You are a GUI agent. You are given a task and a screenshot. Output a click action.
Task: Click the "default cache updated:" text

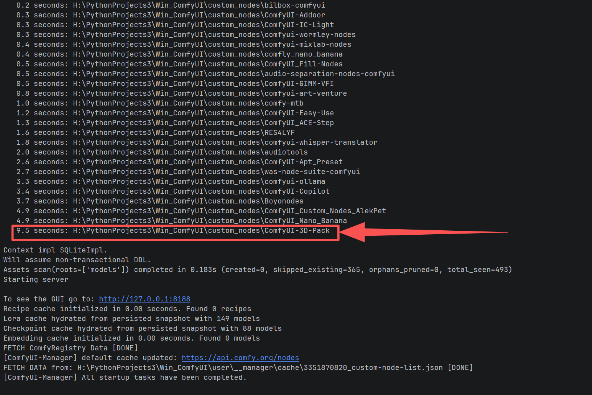click(129, 358)
